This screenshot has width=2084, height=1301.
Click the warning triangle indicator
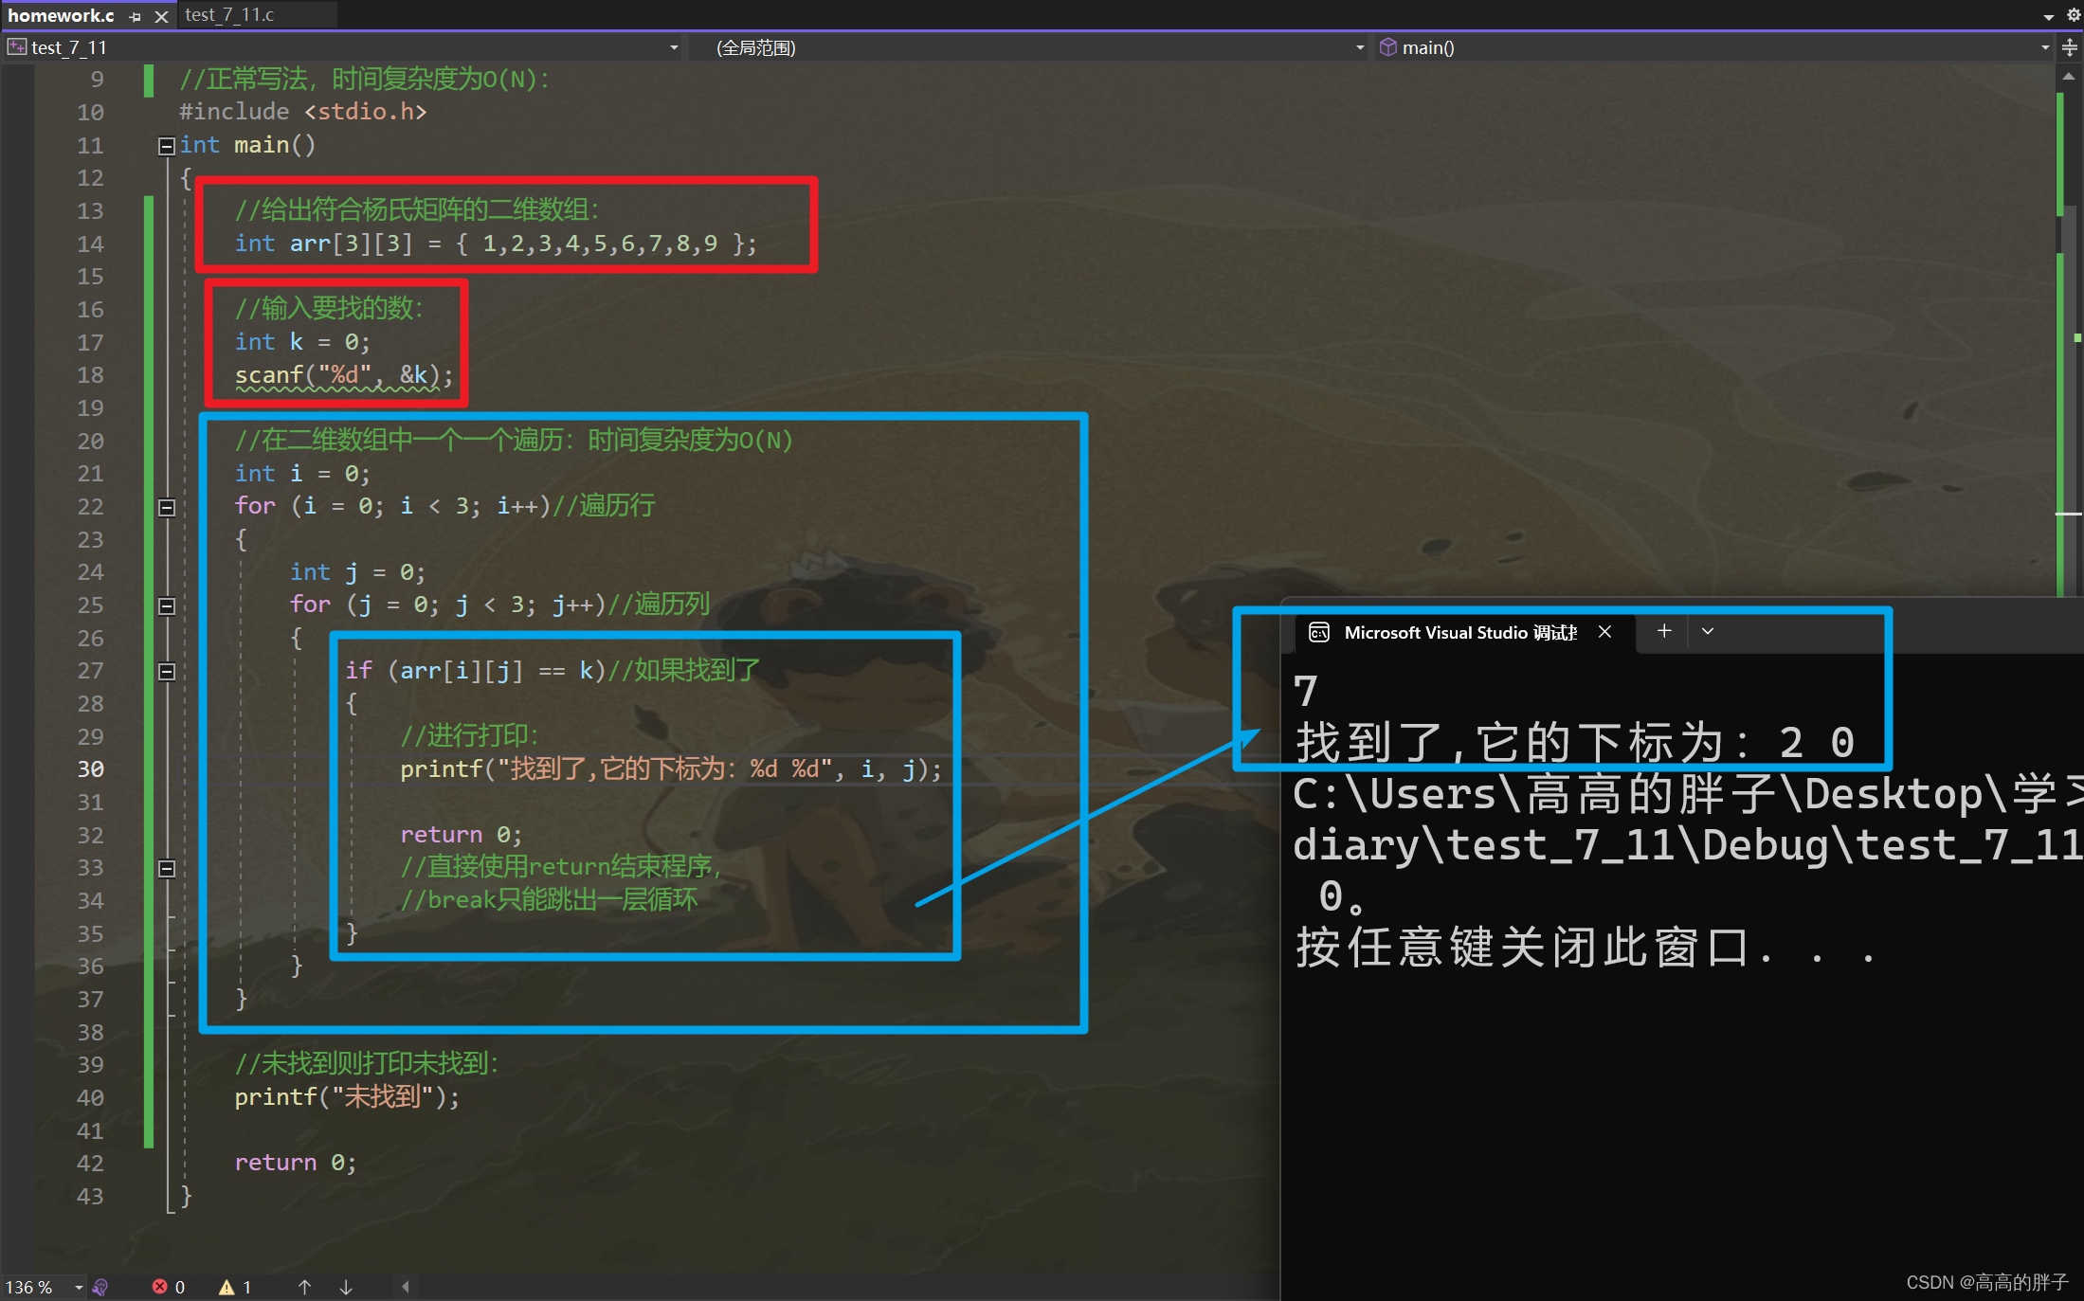point(227,1287)
